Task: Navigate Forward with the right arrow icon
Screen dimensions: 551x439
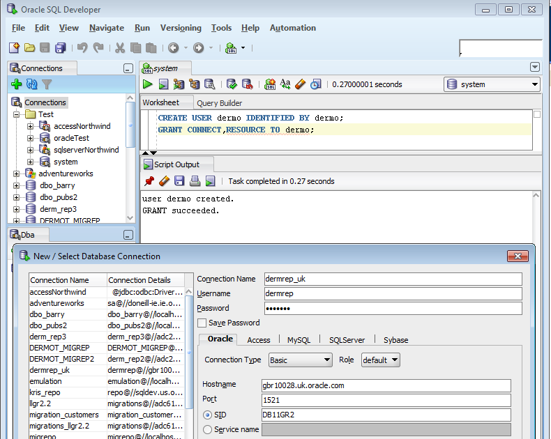Action: pyautogui.click(x=199, y=48)
